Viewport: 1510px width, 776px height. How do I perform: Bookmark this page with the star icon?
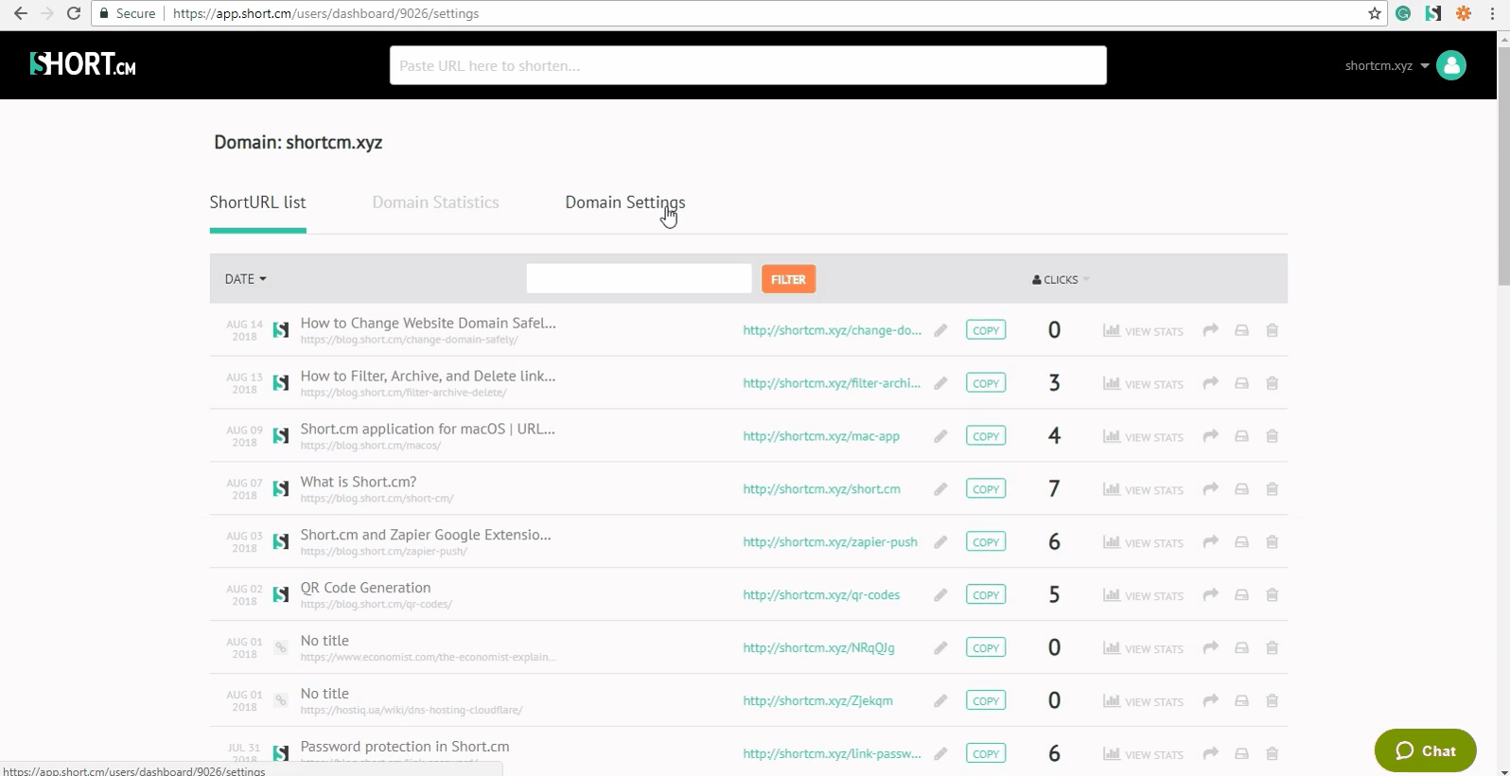coord(1375,13)
